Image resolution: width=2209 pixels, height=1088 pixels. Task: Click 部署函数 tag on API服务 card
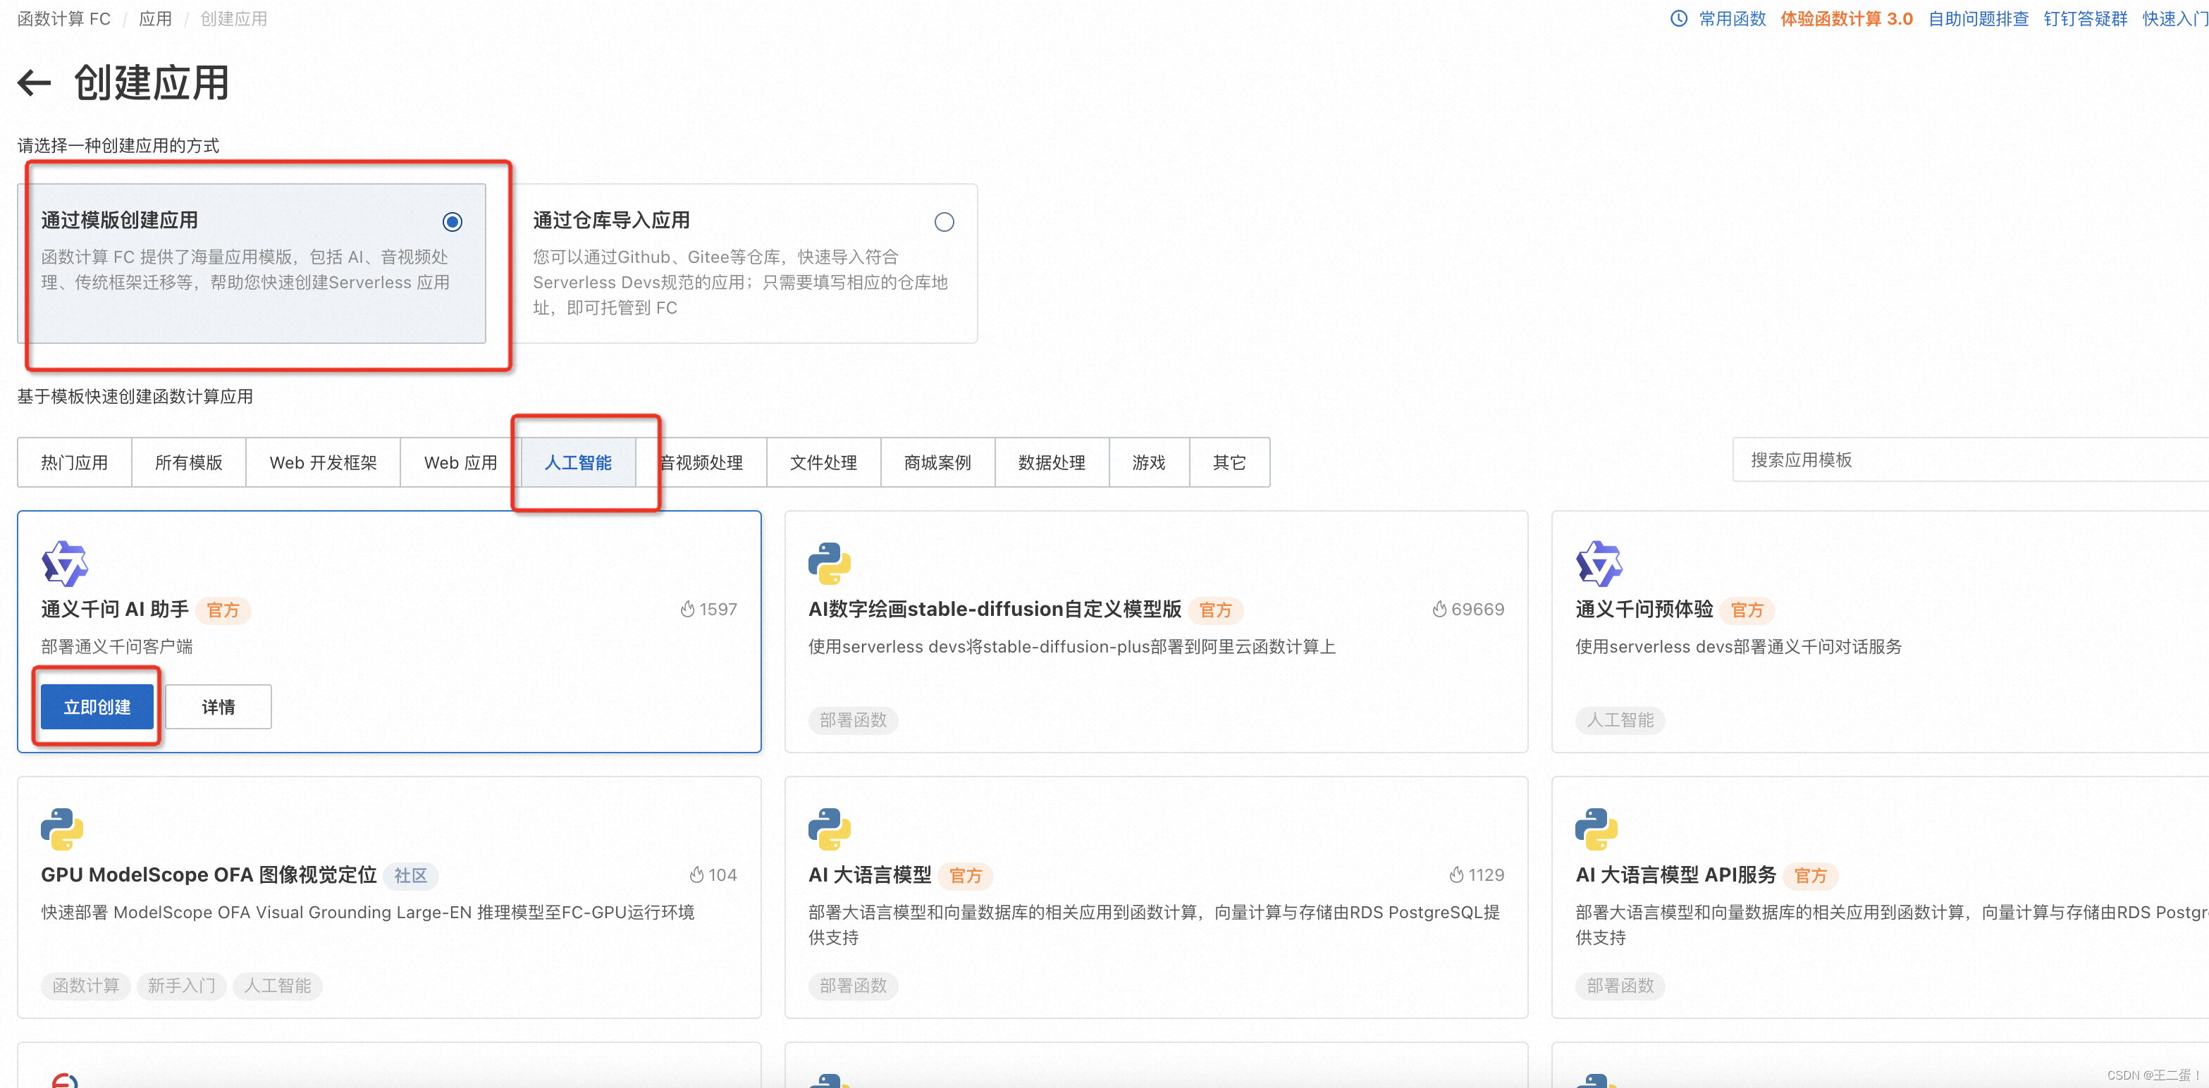point(1620,985)
